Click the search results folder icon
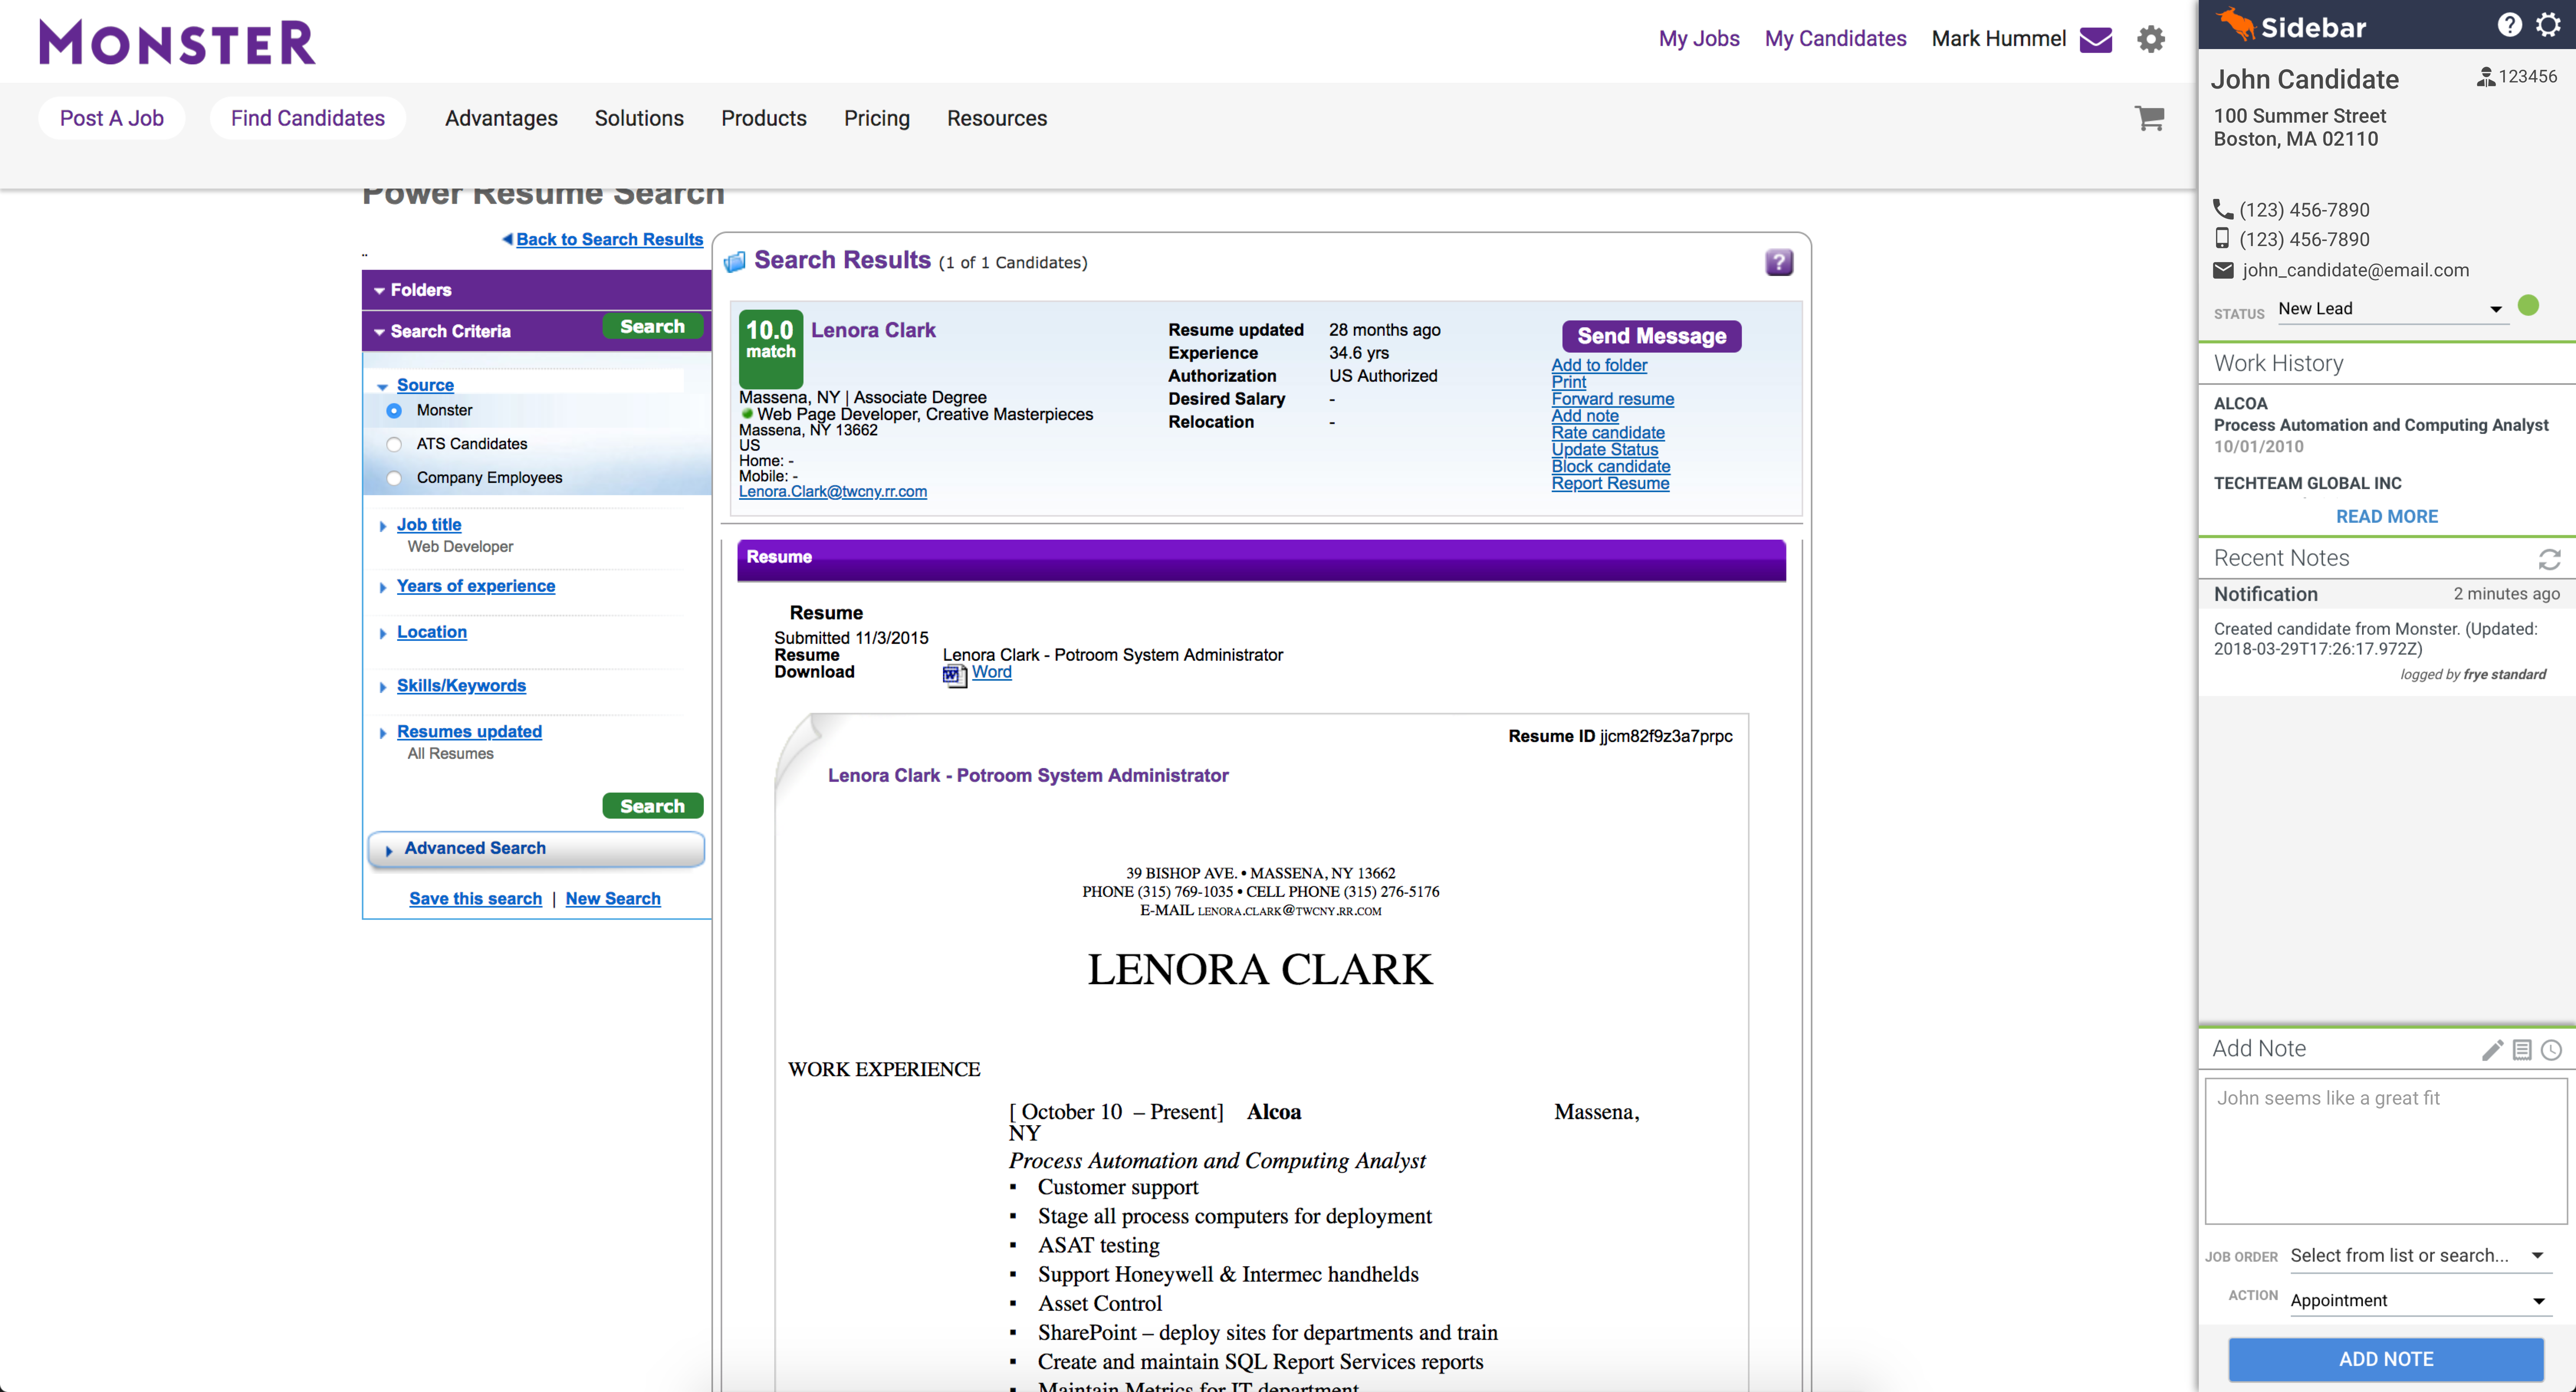The width and height of the screenshot is (2576, 1392). 735,262
